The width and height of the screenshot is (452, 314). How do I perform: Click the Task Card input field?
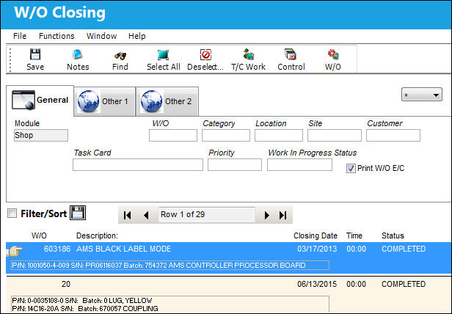(x=138, y=165)
